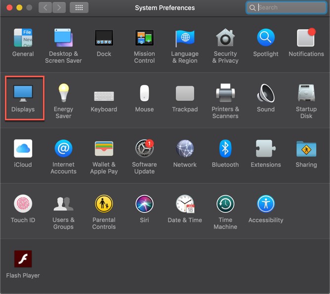Open Users & Groups pane
The height and width of the screenshot is (294, 330).
point(63,212)
